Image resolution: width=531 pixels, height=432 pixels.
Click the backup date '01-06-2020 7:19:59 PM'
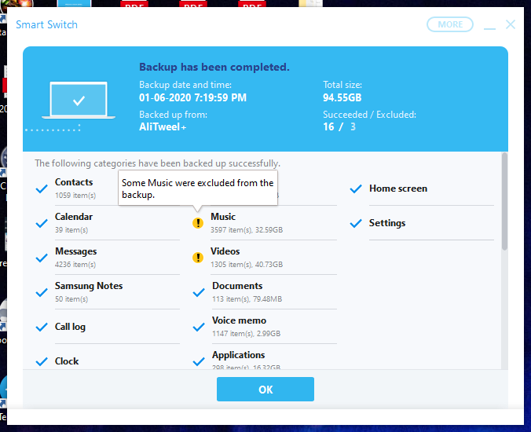pyautogui.click(x=192, y=97)
